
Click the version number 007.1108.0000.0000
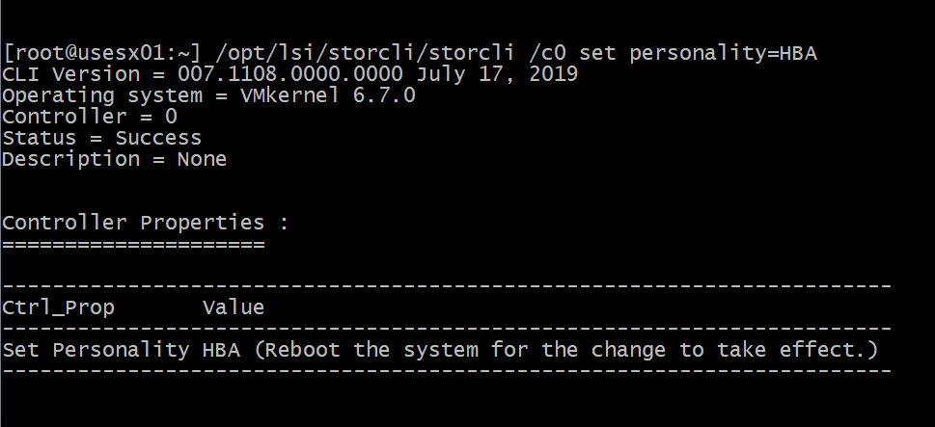coord(289,74)
